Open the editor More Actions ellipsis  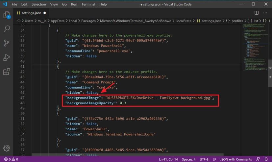(x=265, y=13)
